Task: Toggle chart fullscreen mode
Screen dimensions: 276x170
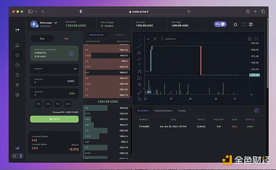Action: (x=257, y=39)
